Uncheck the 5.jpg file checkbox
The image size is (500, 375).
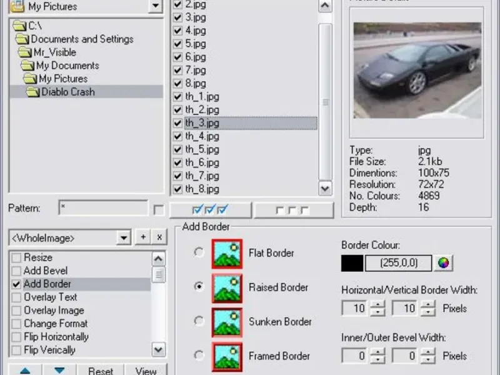(x=177, y=44)
